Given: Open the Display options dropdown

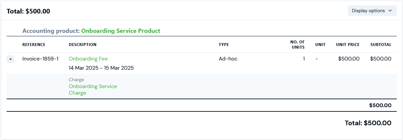Looking at the screenshot, I should pos(372,11).
